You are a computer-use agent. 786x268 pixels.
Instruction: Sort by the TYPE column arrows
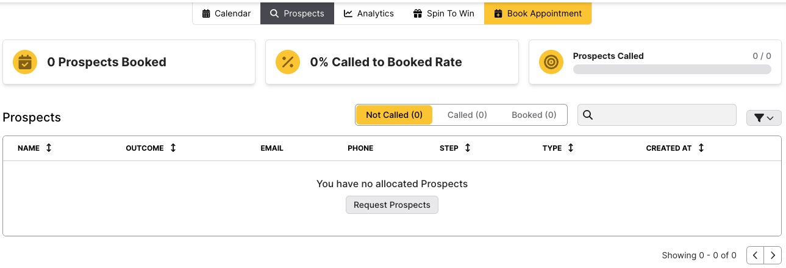pos(571,148)
